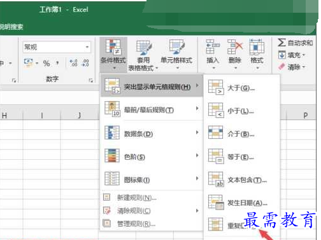The image size is (321, 240).
Task: Select column J header
Action: [x=80, y=115]
